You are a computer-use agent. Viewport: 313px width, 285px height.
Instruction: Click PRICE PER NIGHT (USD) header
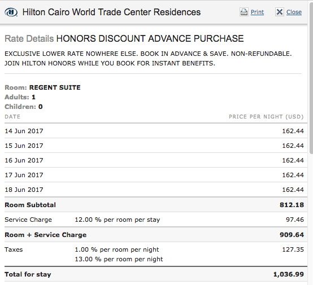coord(266,117)
